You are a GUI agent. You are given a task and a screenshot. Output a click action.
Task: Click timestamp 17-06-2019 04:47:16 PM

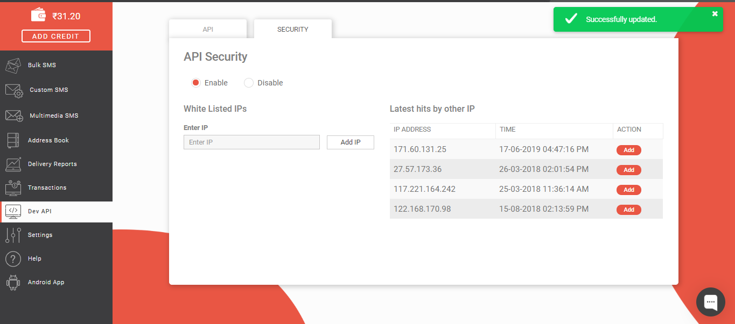pyautogui.click(x=544, y=149)
